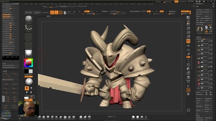Click the PolyF wireframe icon
The image size is (216, 121).
188,82
